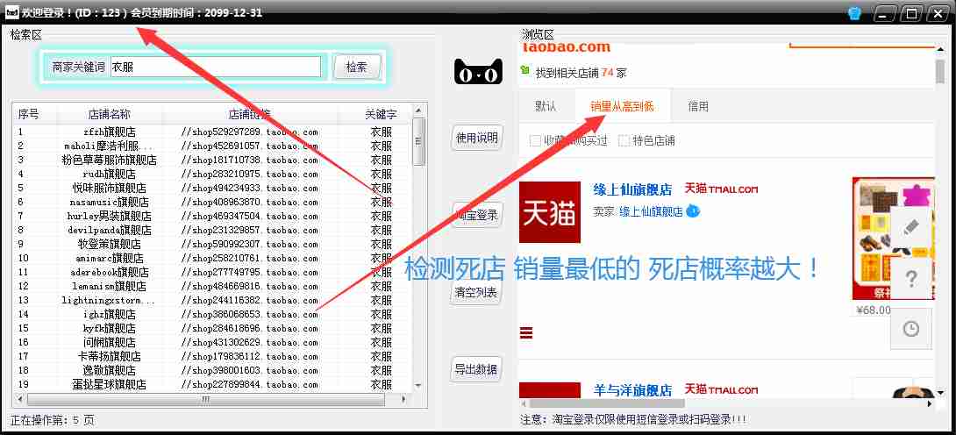This screenshot has height=435, width=956.
Task: Select row aderebook旗舰店
Action: click(x=212, y=272)
